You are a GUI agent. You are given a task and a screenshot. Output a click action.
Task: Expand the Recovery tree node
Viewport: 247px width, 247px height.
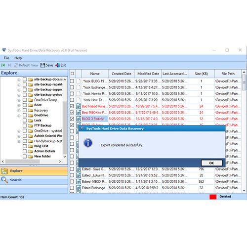tap(19, 111)
